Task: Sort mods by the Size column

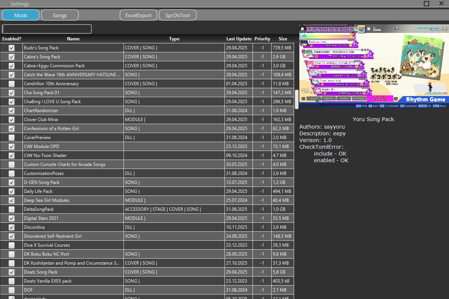Action: (x=282, y=39)
